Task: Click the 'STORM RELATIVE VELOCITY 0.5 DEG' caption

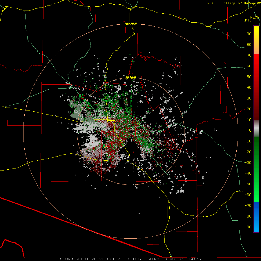Action: [x=100, y=259]
